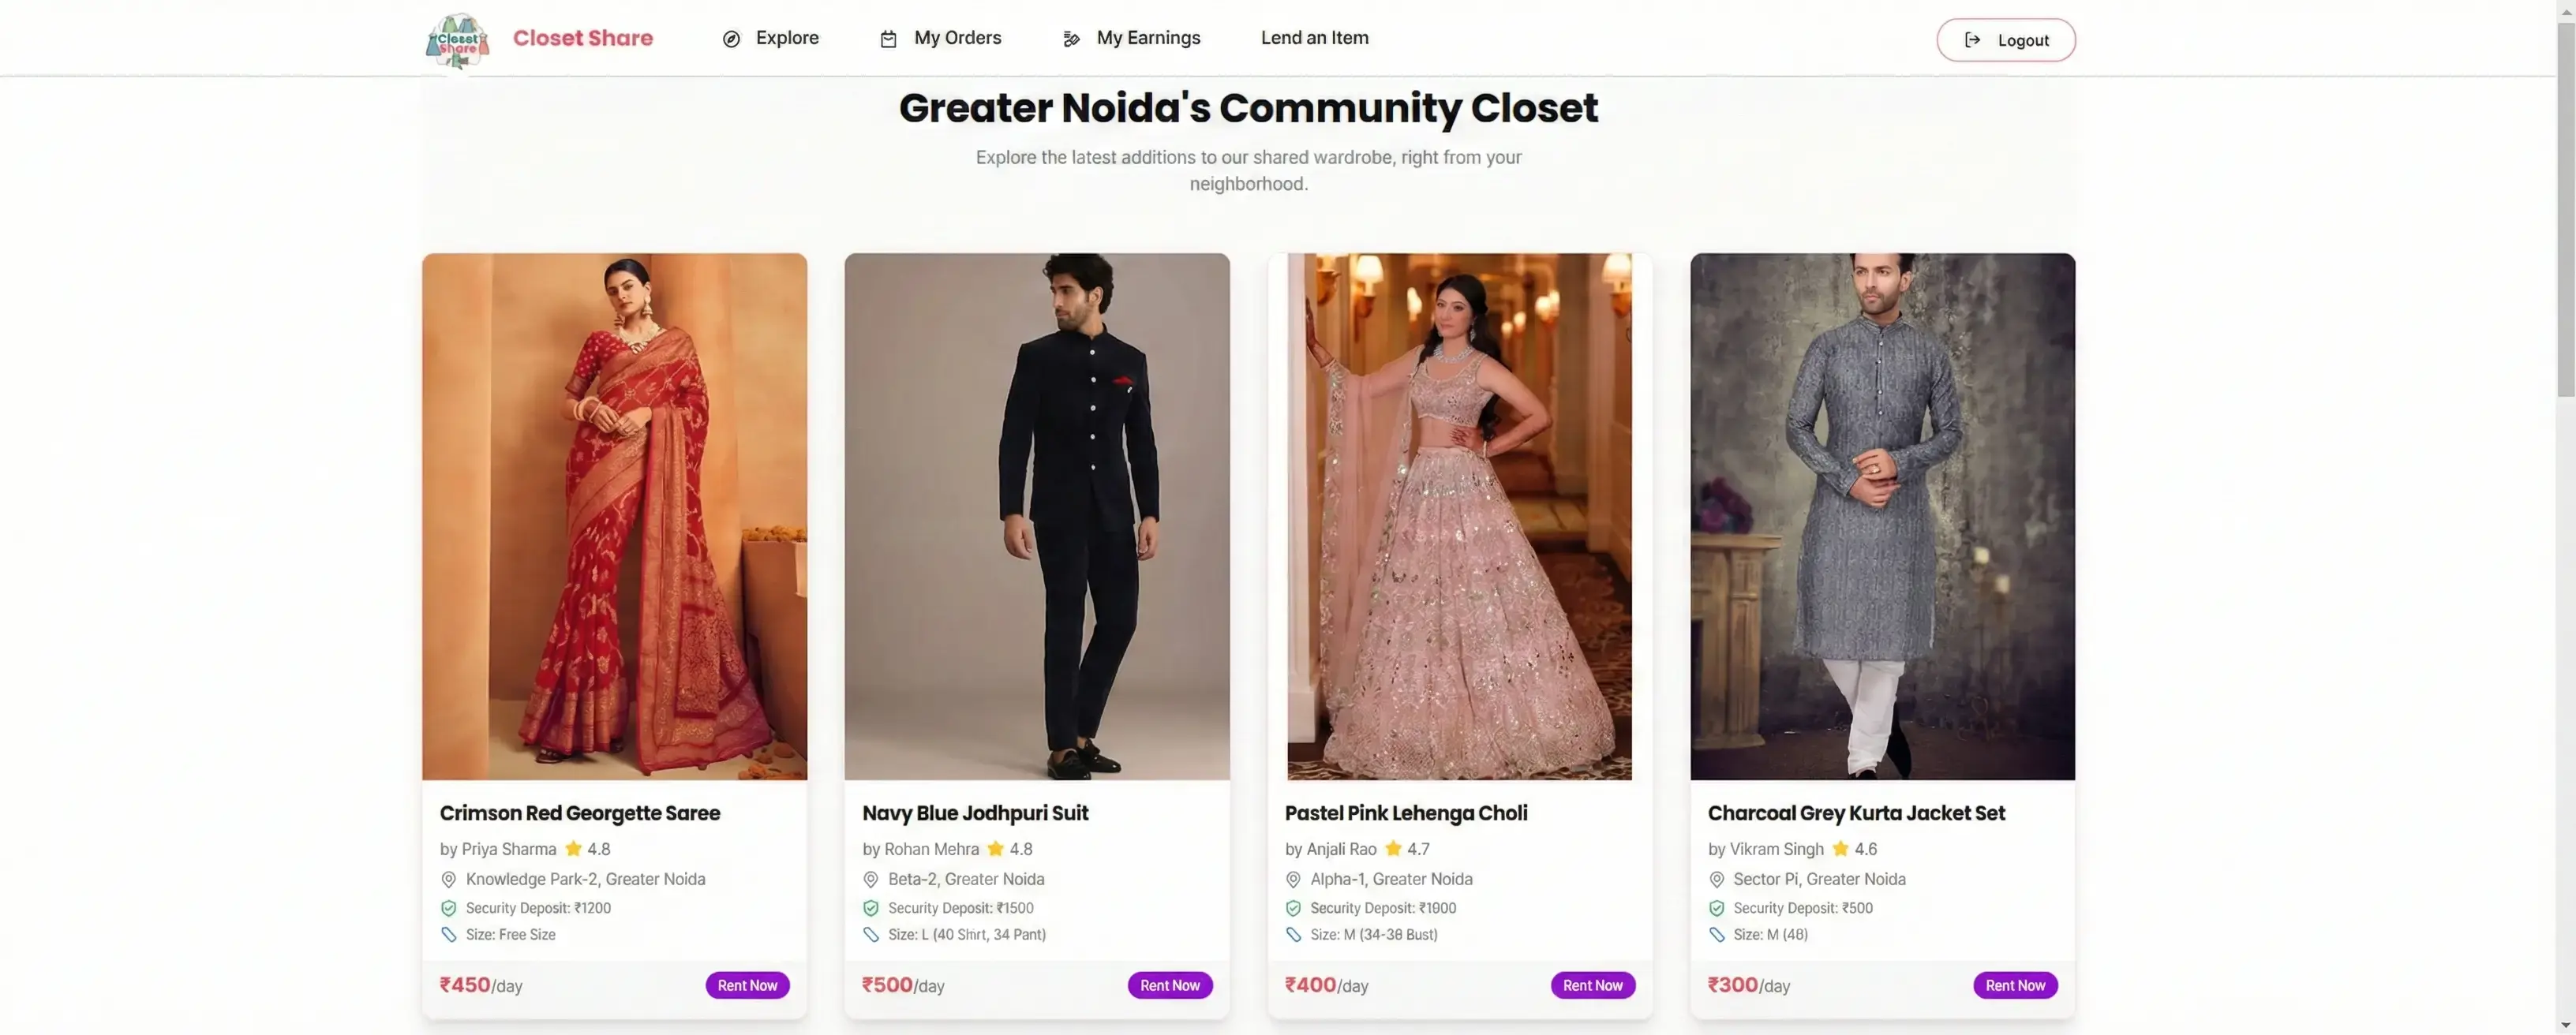Click the My Earnings coins icon
The height and width of the screenshot is (1035, 2576).
tap(1071, 39)
